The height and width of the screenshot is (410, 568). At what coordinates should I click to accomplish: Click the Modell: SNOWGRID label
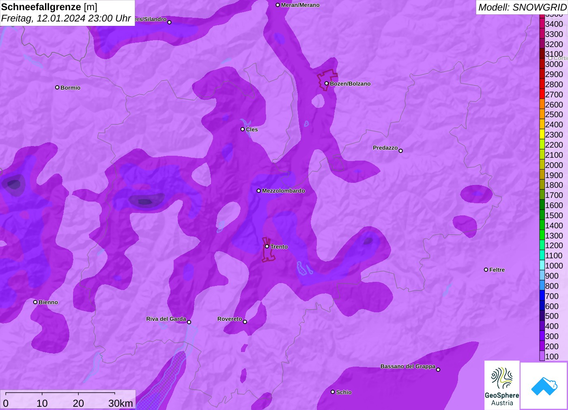click(522, 7)
